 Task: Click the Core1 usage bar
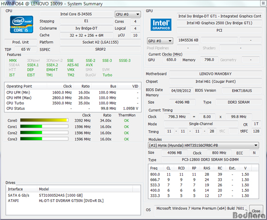tap(44, 126)
